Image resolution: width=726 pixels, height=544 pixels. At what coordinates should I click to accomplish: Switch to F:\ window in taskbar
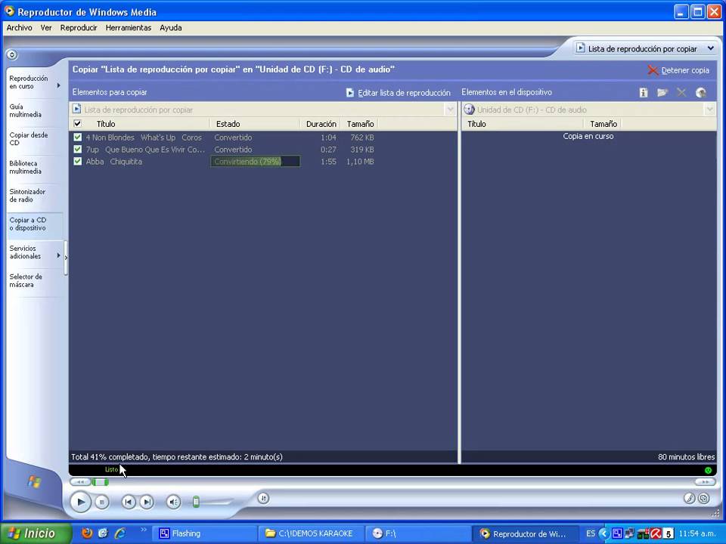click(418, 533)
